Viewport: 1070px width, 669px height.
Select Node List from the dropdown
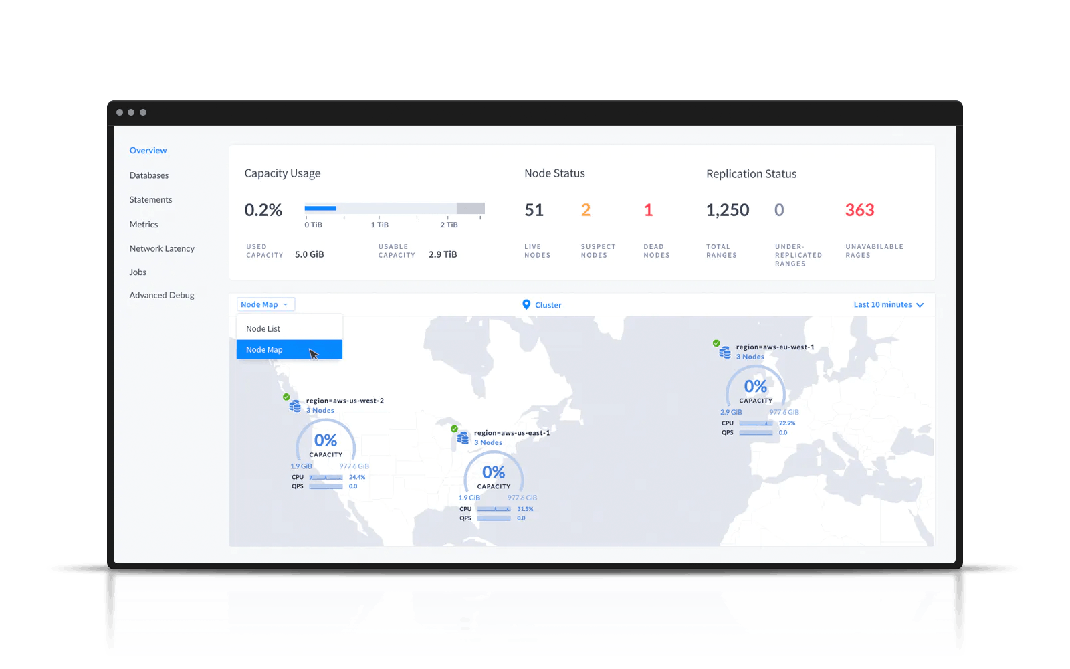click(x=263, y=329)
